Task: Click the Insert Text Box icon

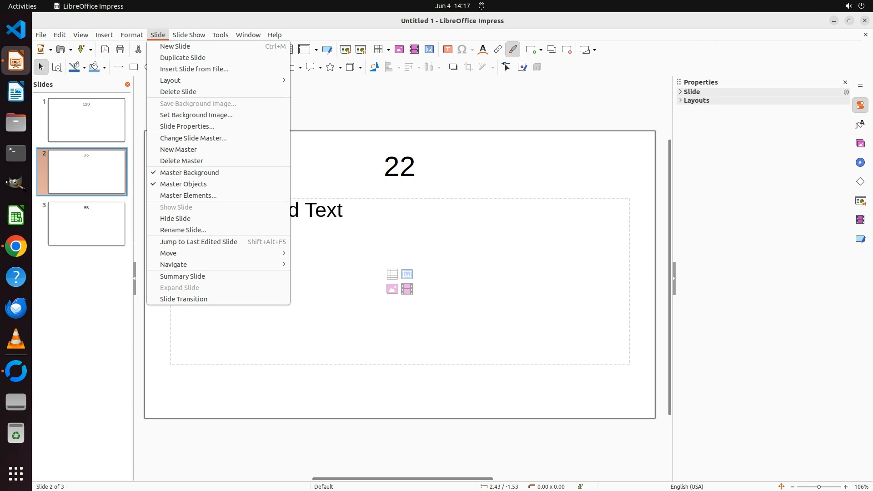Action: tap(447, 50)
